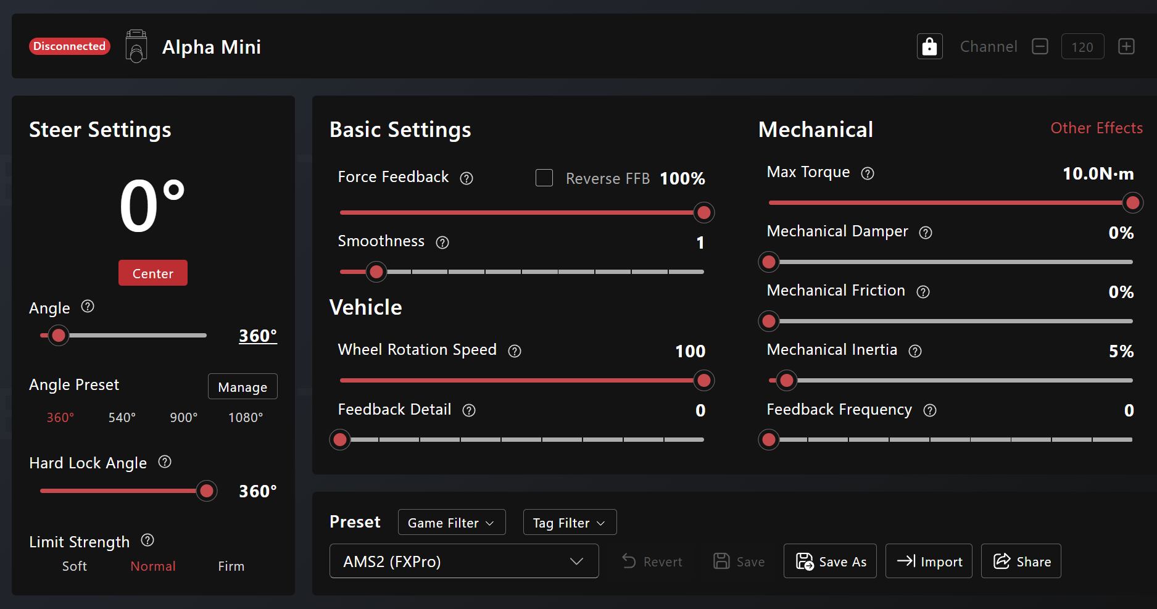
Task: Decrease channel with the minus icon
Action: tap(1040, 46)
